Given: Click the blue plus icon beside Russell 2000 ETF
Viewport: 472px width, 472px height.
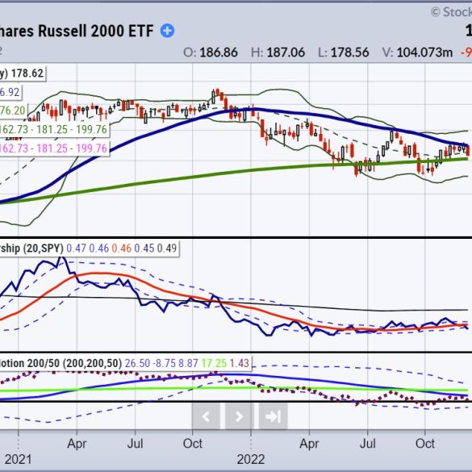Looking at the screenshot, I should tap(167, 31).
